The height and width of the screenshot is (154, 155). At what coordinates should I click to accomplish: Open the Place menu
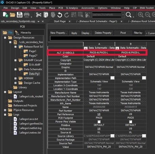click(x=52, y=8)
